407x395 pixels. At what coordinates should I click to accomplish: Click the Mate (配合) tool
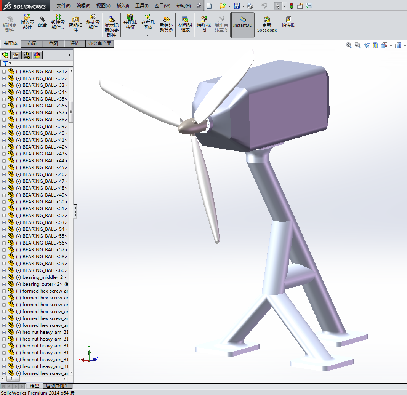point(43,22)
